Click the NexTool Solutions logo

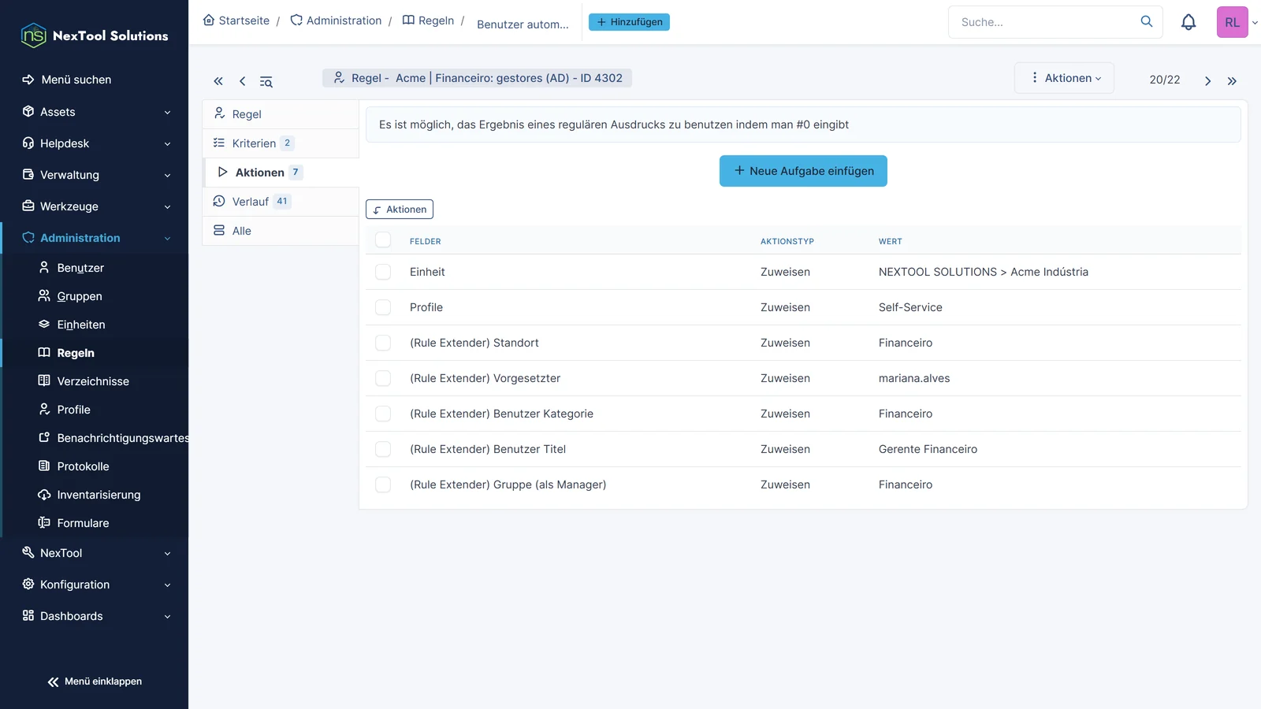pos(95,35)
